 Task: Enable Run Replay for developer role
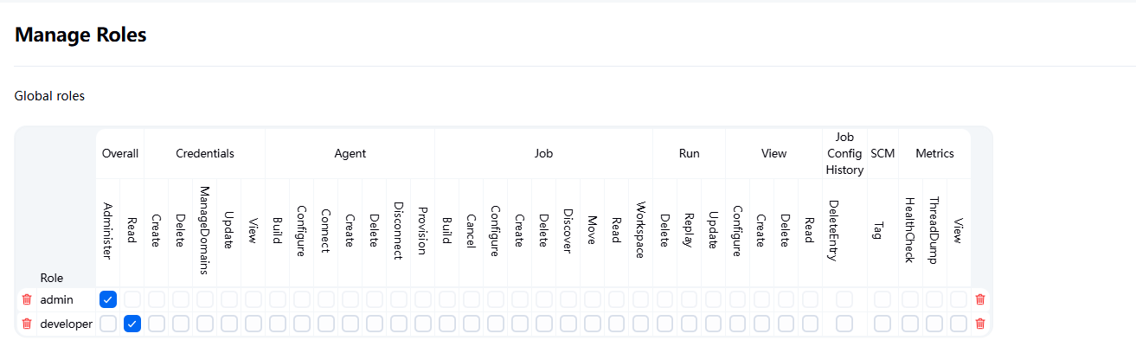click(689, 324)
